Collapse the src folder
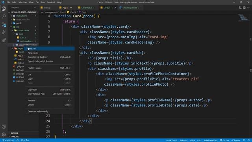The height and width of the screenshot is (142, 252). pos(17,27)
